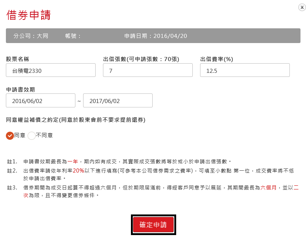Click the 申請書效期 label
This screenshot has height=238, width=306.
tap(21, 90)
